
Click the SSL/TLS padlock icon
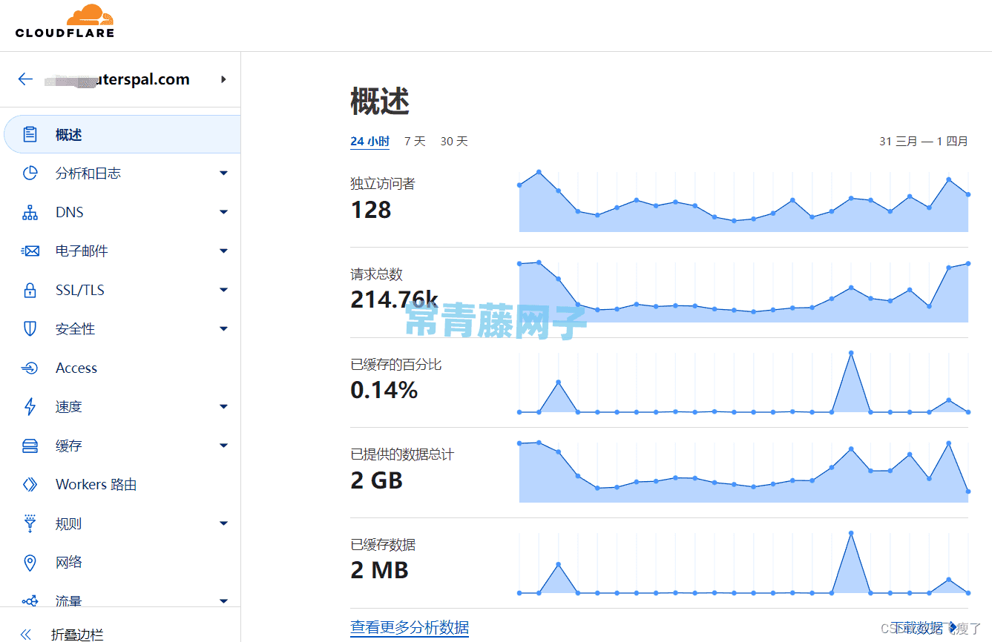[x=30, y=289]
